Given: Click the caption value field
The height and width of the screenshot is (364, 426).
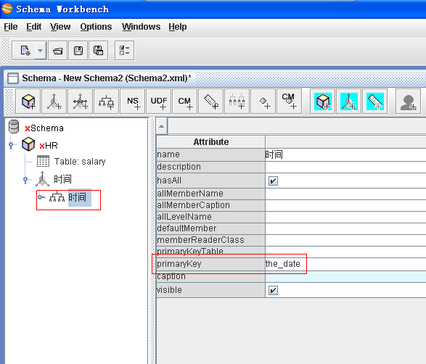Looking at the screenshot, I should click(345, 276).
